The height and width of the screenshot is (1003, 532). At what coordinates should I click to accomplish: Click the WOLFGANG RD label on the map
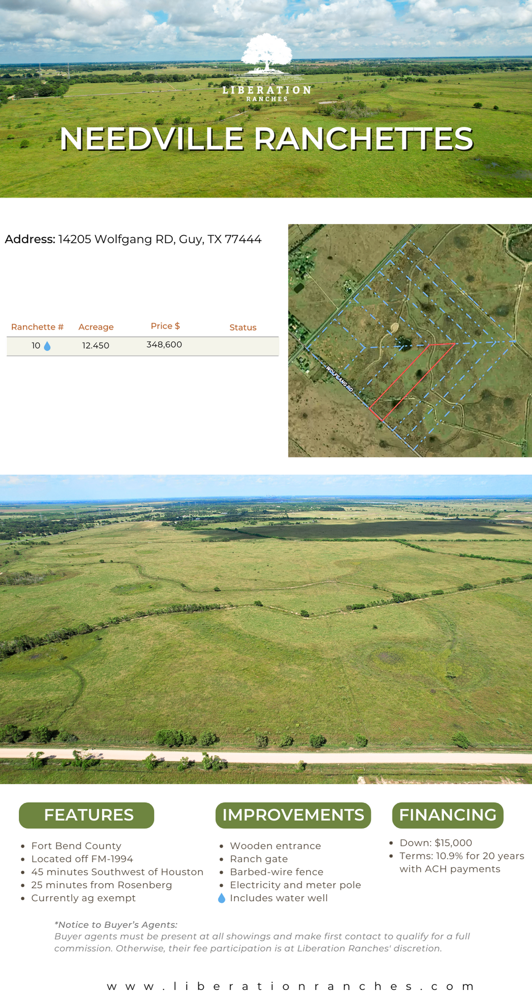(340, 379)
